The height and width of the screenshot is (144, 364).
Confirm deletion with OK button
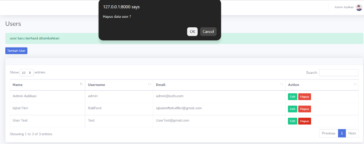[x=192, y=32]
